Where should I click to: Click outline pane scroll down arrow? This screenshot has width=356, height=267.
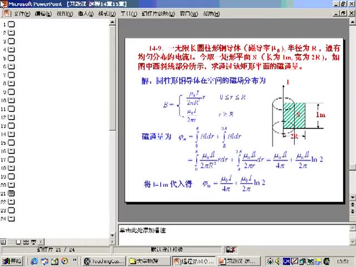[112, 235]
